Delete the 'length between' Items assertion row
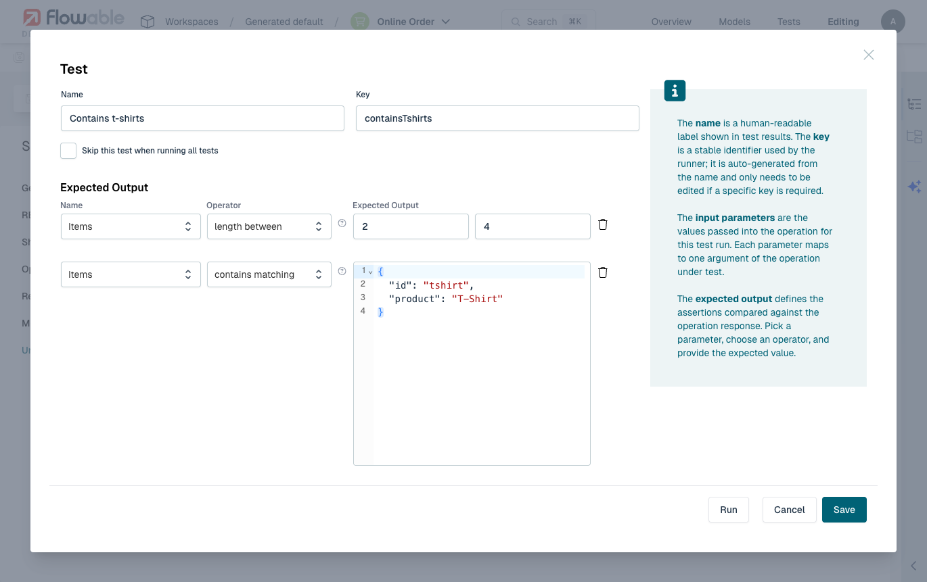This screenshot has height=582, width=927. click(x=603, y=224)
